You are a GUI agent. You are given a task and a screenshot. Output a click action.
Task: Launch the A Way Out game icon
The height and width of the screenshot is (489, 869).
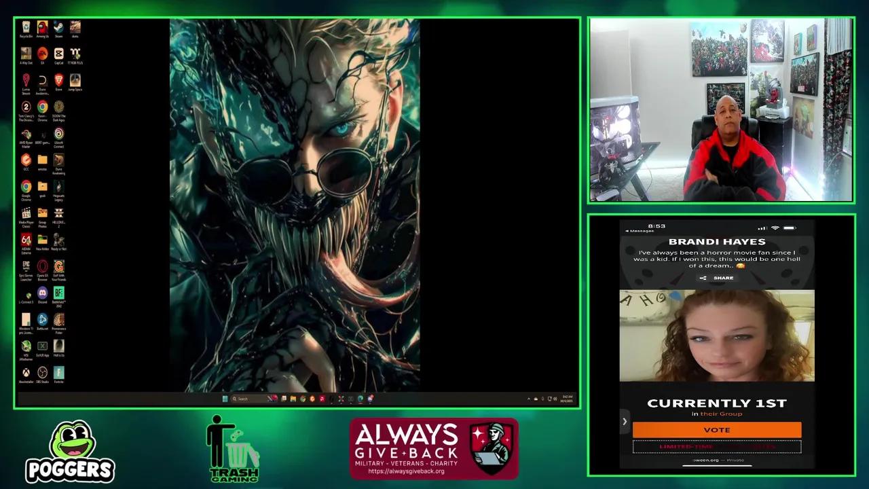click(x=26, y=55)
